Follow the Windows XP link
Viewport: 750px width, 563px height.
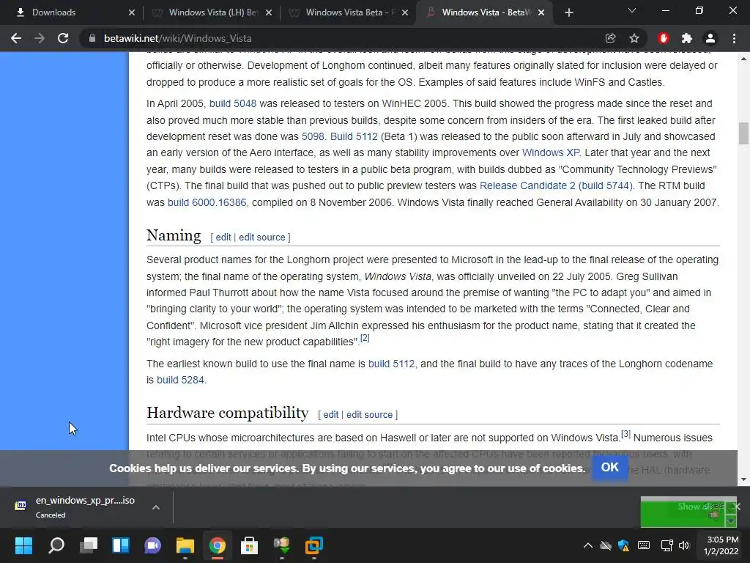click(551, 152)
